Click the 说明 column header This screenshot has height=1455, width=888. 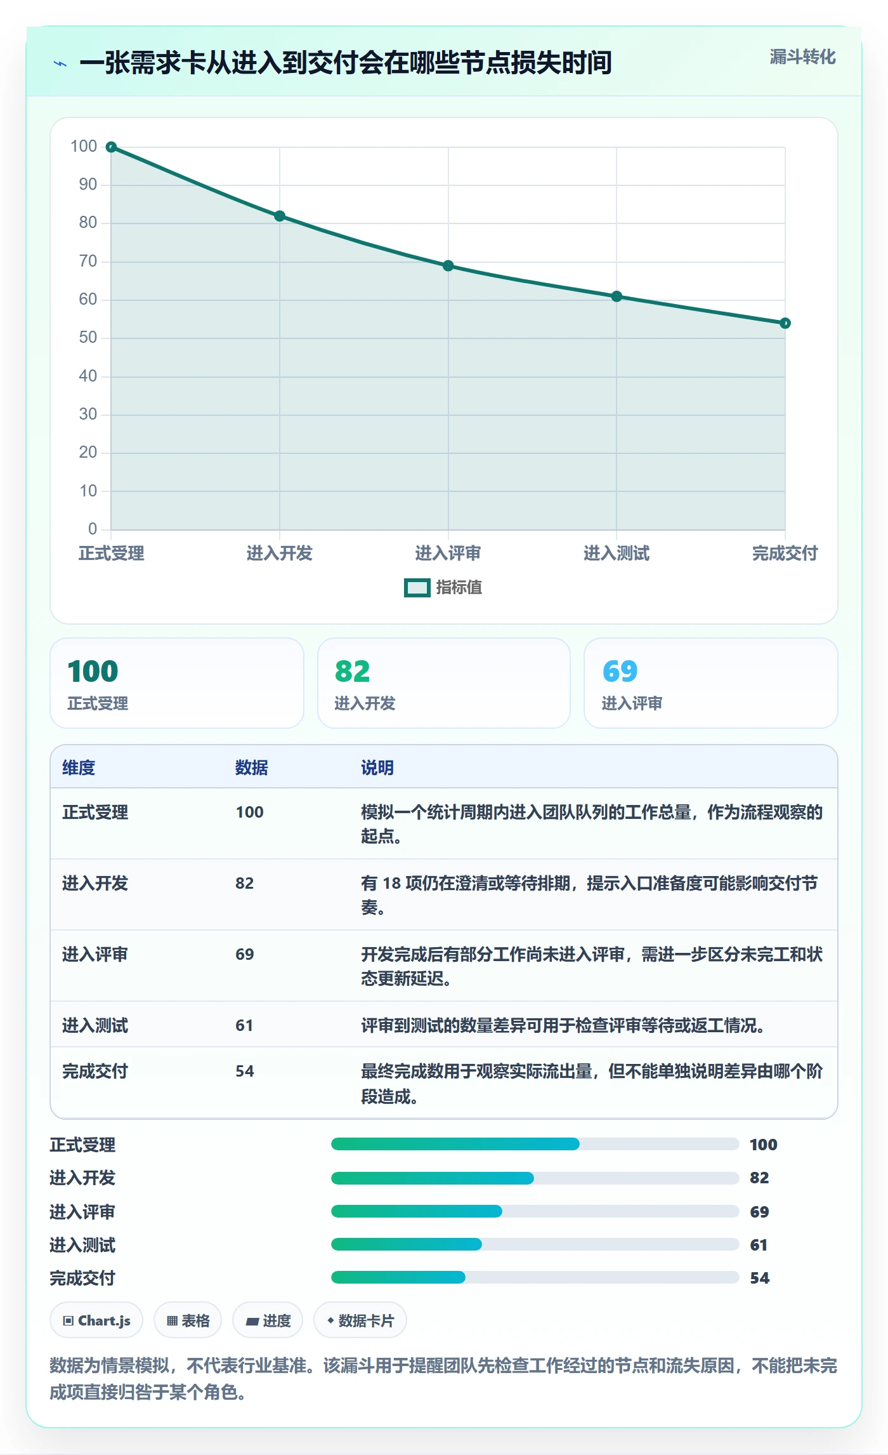coord(377,767)
